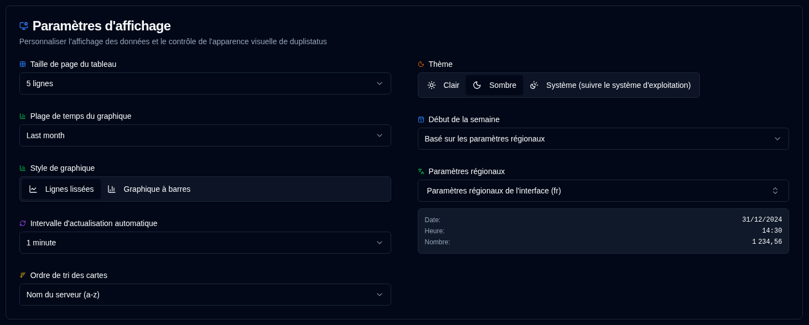This screenshot has width=809, height=325.
Task: Click the Ordre de tri des cartes label
Action: [x=69, y=275]
